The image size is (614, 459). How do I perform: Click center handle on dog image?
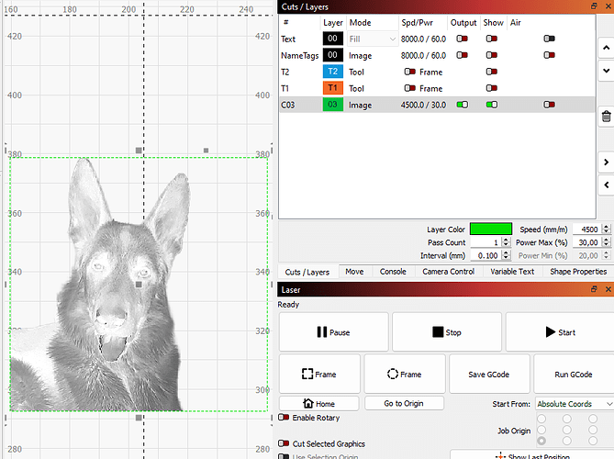pos(139,285)
